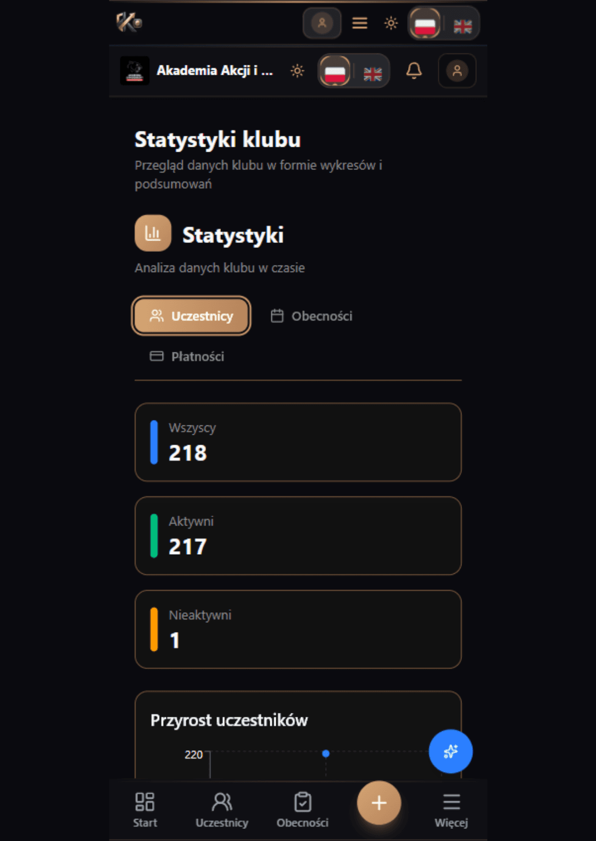This screenshot has width=596, height=841.
Task: Select the Start grid icon in bottom navigation
Action: tap(144, 803)
